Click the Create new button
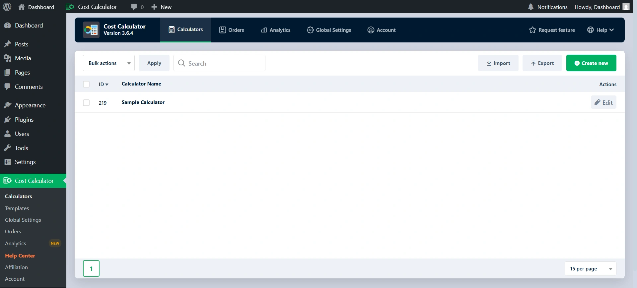Image resolution: width=637 pixels, height=288 pixels. click(591, 63)
